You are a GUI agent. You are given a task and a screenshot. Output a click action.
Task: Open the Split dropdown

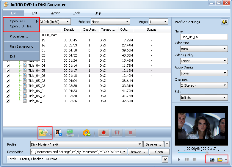click(x=204, y=98)
